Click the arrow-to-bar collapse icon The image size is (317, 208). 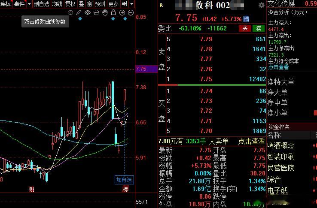[125, 3]
